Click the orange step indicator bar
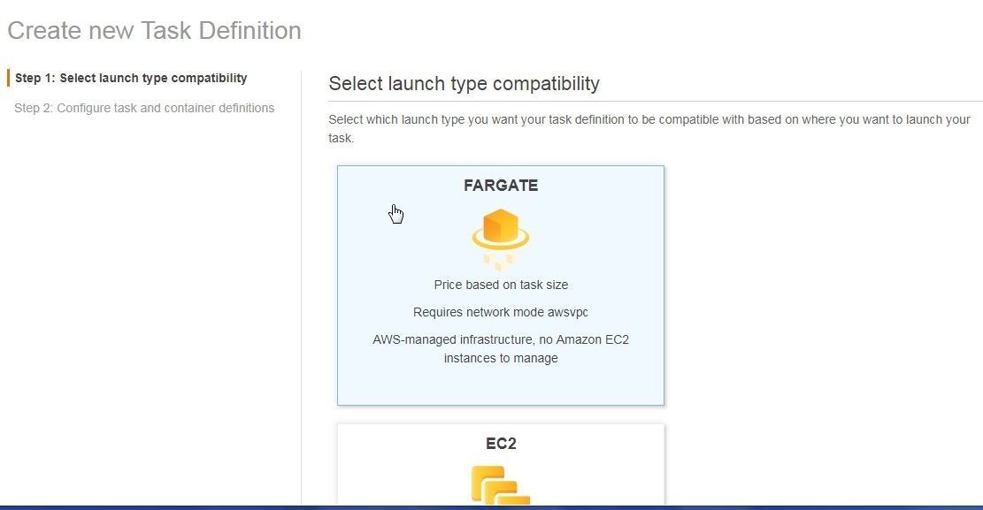The image size is (983, 510). click(10, 78)
